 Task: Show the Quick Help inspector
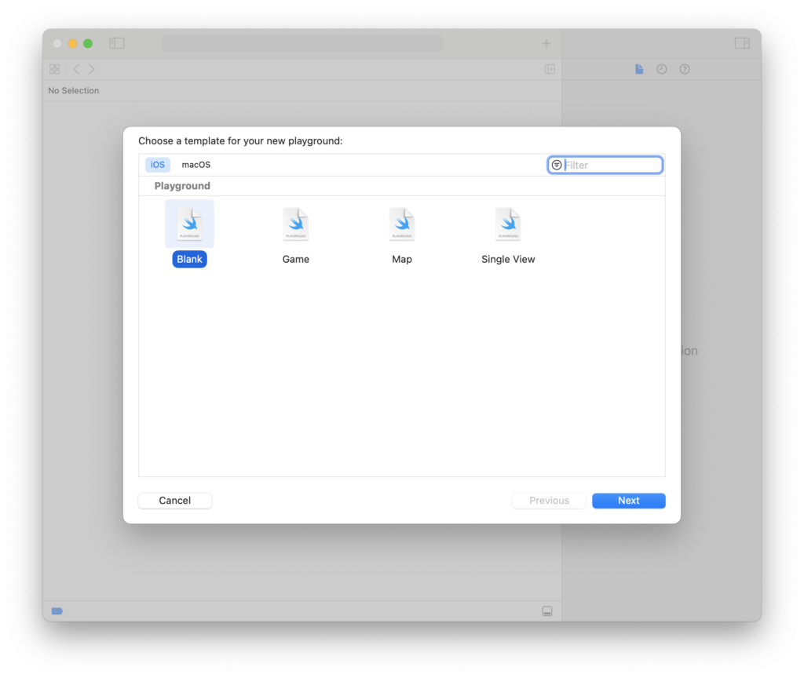[x=685, y=69]
